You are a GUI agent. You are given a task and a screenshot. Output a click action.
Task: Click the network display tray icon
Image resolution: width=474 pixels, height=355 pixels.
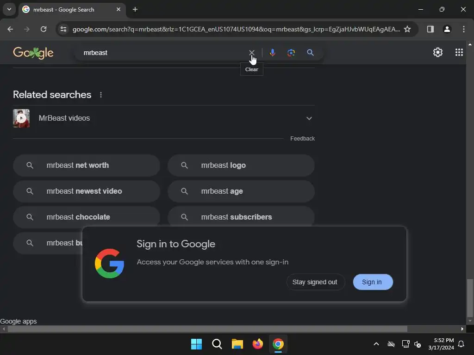coord(405,344)
